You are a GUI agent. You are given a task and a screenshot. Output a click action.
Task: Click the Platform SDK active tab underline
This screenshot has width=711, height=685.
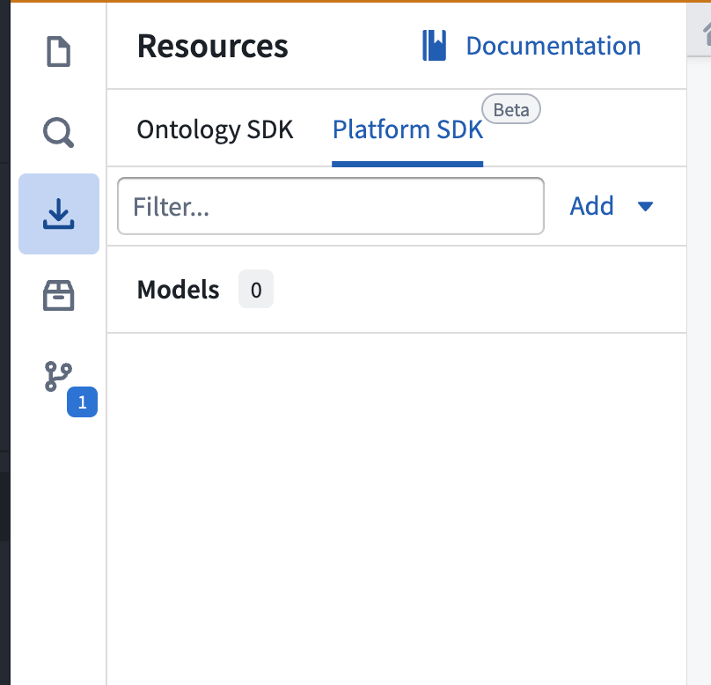[407, 162]
